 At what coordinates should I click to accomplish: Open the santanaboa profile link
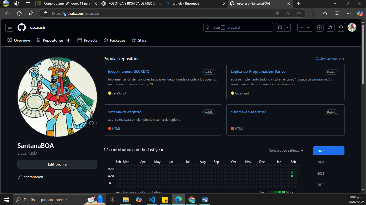pyautogui.click(x=33, y=177)
